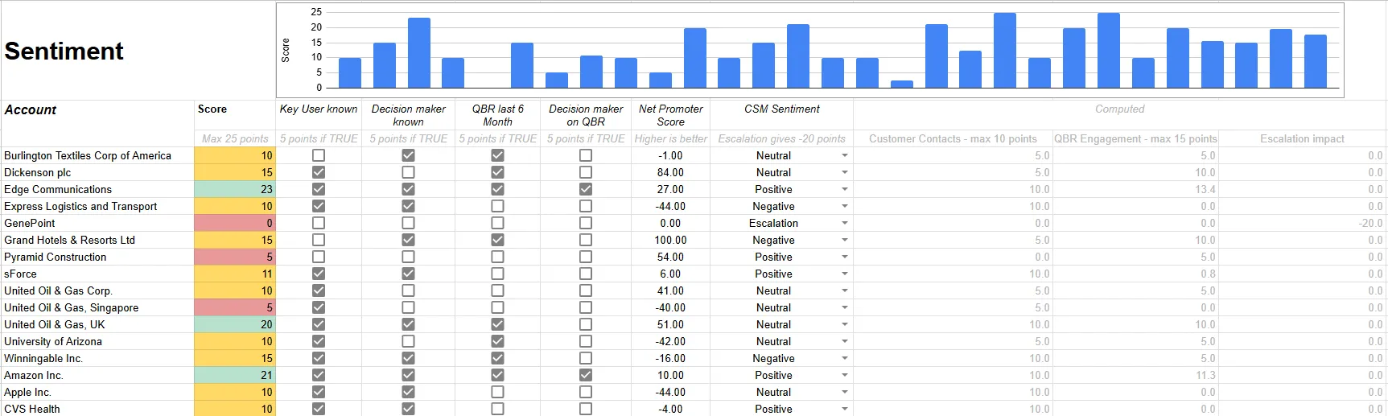Toggle QBR last 6 Month for Winningable Inc.
1388x416 pixels.
click(x=497, y=358)
